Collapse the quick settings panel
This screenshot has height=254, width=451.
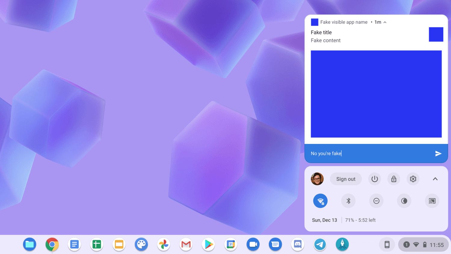pyautogui.click(x=435, y=179)
